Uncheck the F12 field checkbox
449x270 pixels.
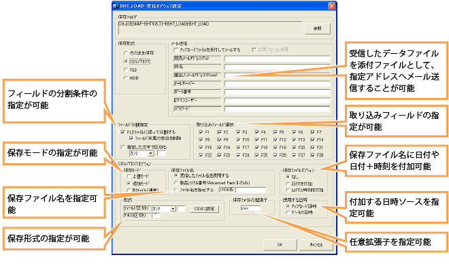point(276,139)
